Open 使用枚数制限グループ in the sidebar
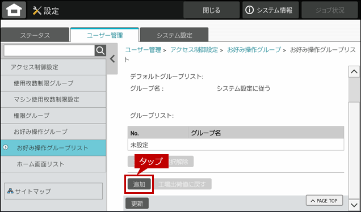The image size is (361, 212). click(x=53, y=83)
